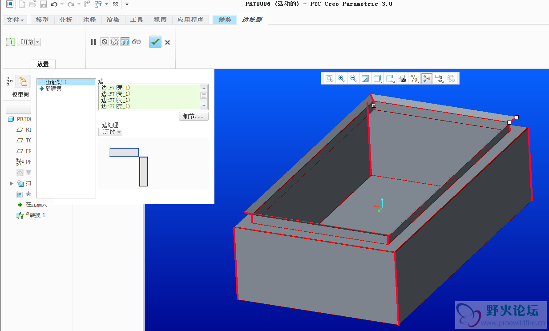Viewport: 549px width, 331px height.
Task: Open the undo history dropdown arrow
Action: (x=62, y=4)
